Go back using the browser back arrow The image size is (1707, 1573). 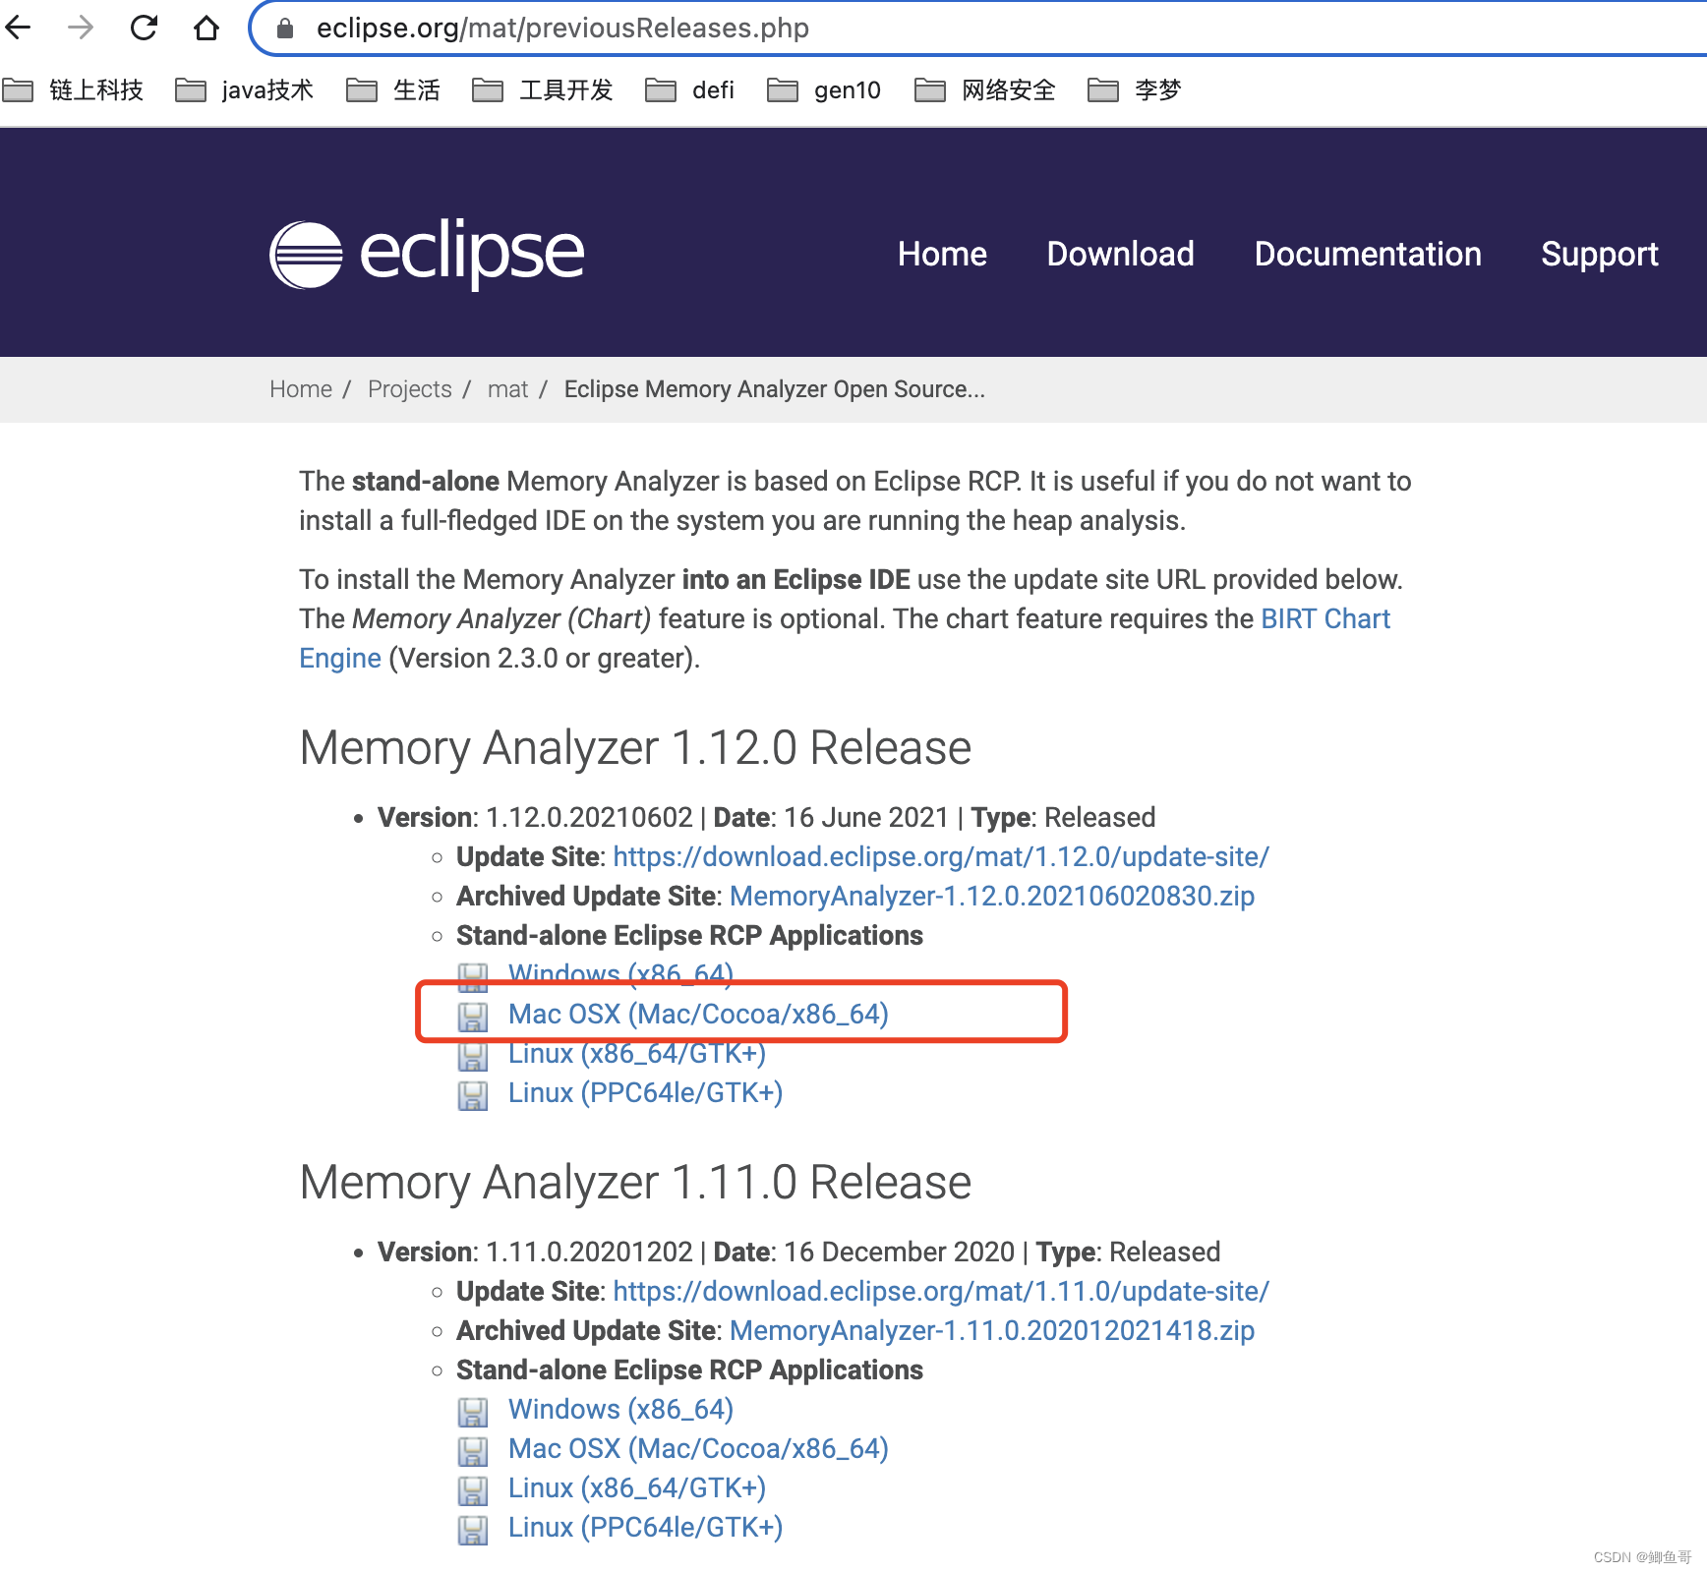[18, 28]
